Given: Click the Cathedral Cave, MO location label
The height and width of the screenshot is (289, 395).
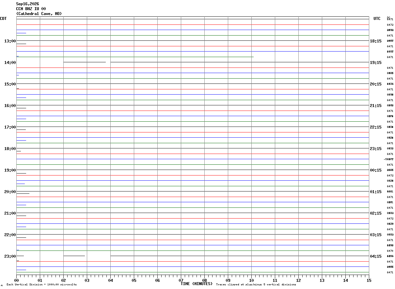Looking at the screenshot, I should point(39,14).
